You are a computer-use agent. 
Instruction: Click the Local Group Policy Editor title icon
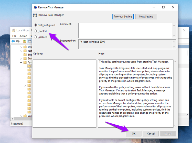pos(14,30)
